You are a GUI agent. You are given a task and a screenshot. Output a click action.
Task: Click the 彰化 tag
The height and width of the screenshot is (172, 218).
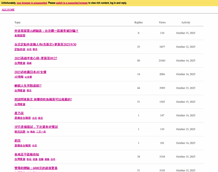tap(29, 159)
